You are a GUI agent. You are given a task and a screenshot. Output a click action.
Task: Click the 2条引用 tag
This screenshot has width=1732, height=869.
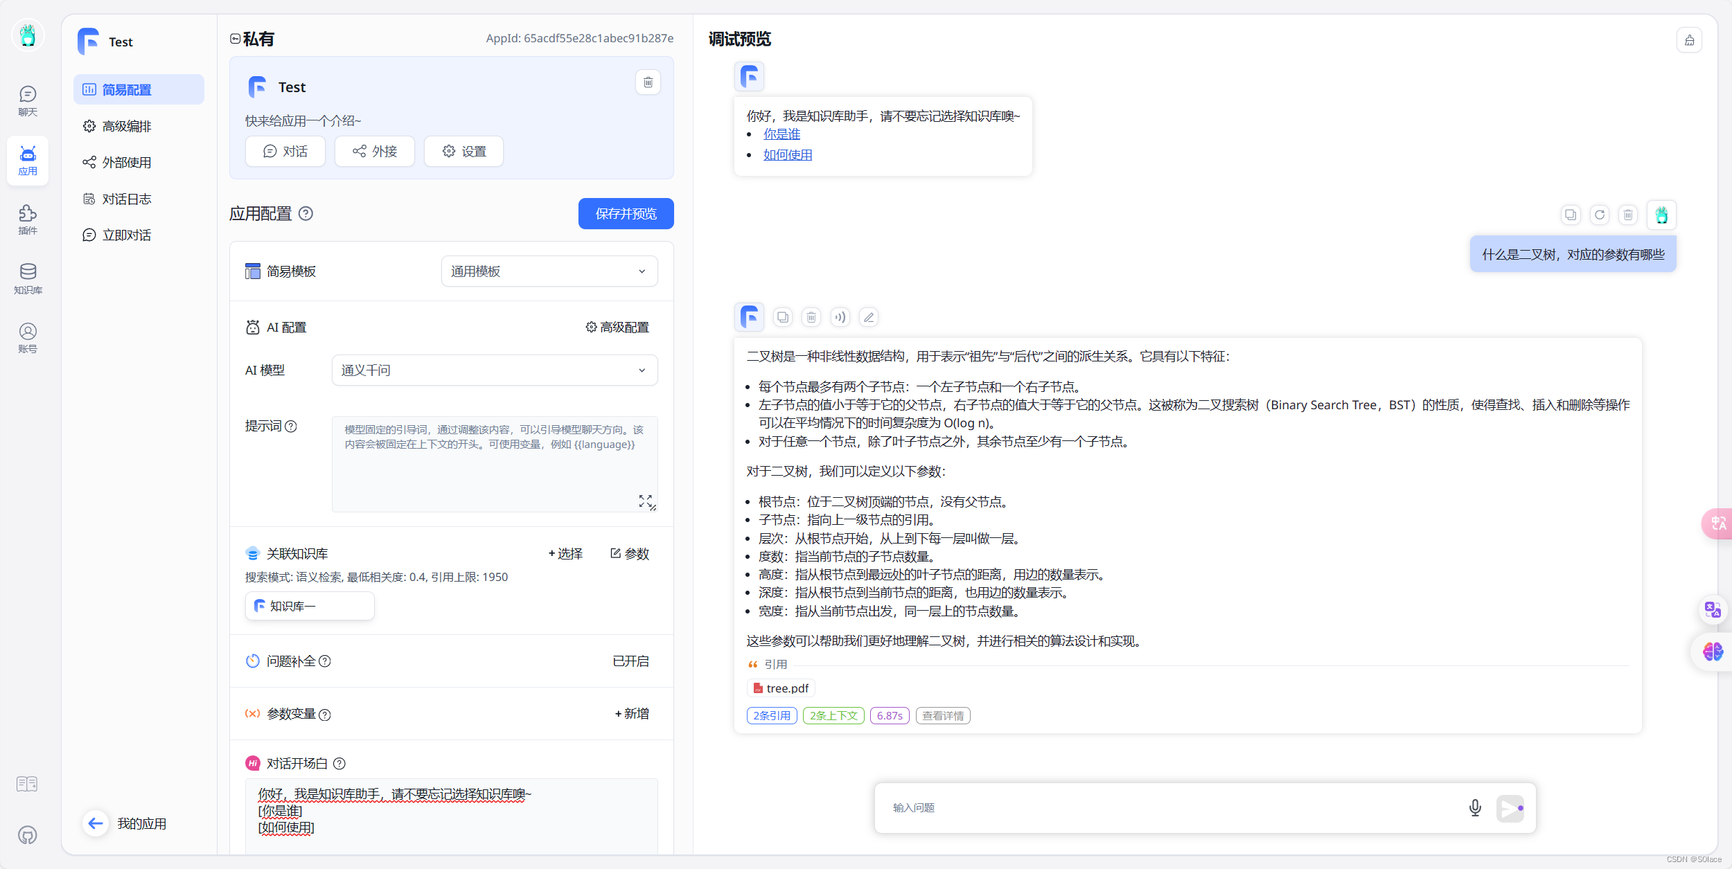click(772, 716)
